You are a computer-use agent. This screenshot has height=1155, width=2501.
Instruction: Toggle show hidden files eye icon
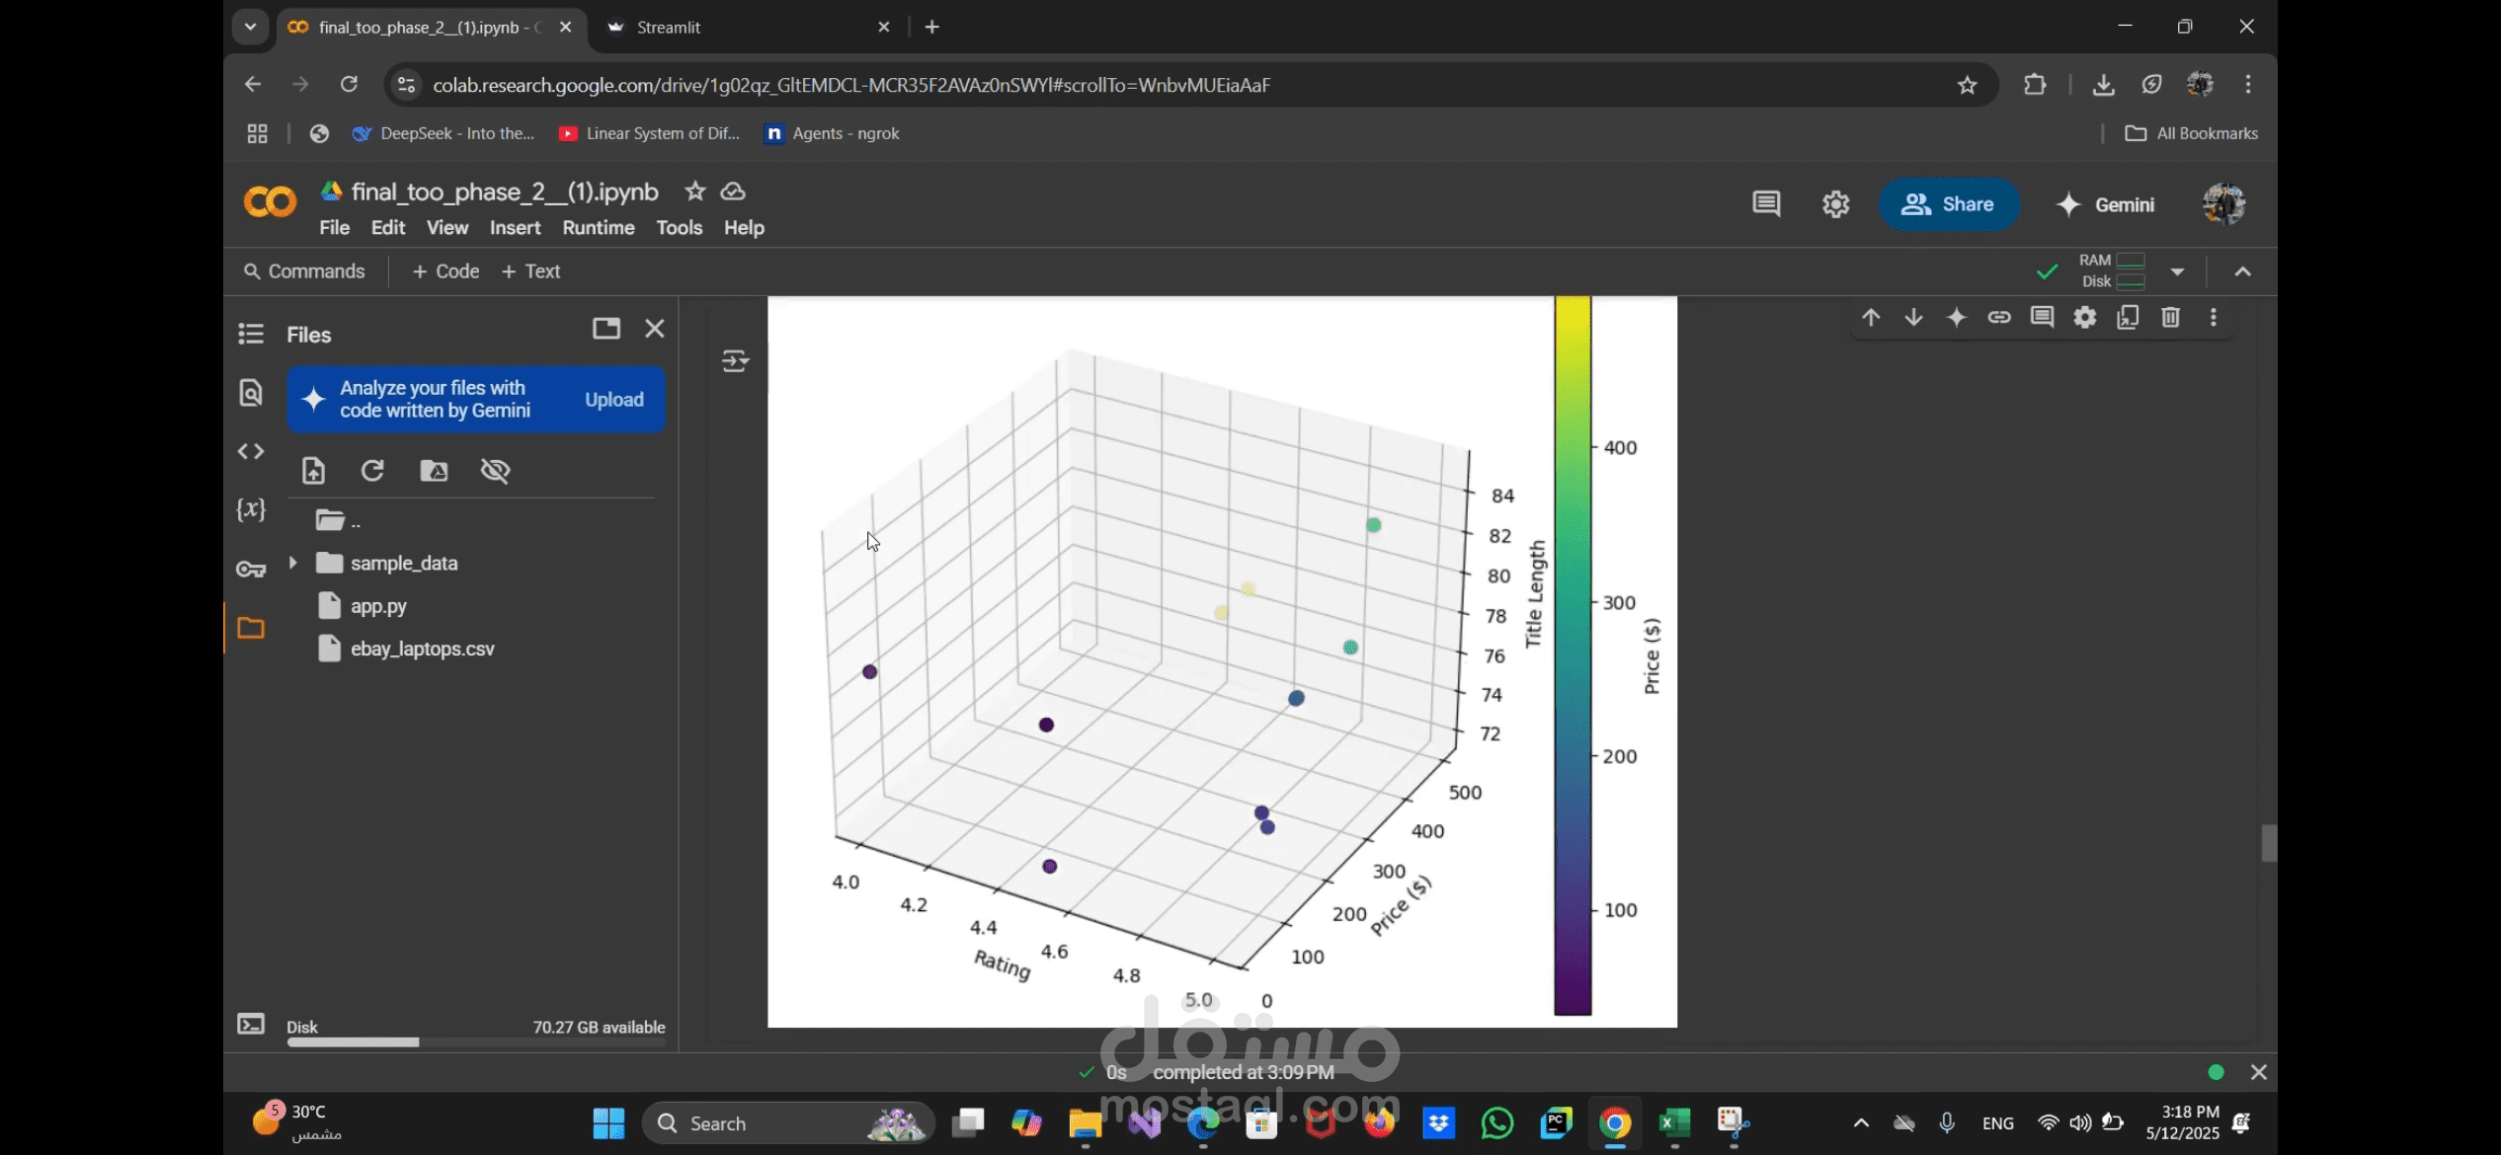click(495, 471)
